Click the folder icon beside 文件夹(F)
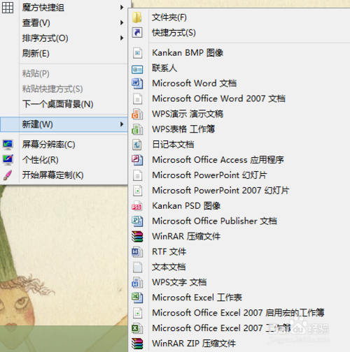Screen dimensions: 350x352 pyautogui.click(x=137, y=17)
